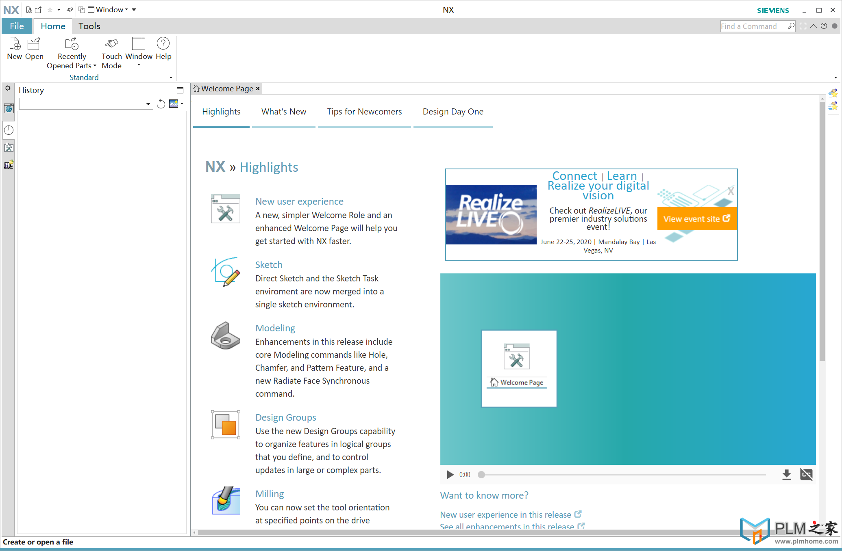Click the small Open icon in the quick access toolbar
The height and width of the screenshot is (551, 842).
[38, 10]
